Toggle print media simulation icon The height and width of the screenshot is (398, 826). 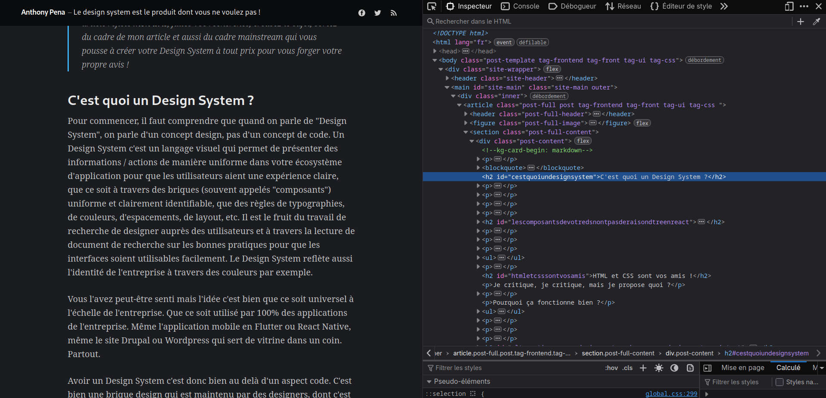690,368
